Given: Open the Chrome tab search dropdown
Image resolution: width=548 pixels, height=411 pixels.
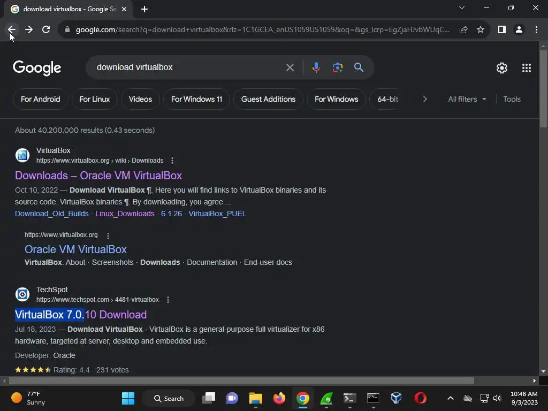Looking at the screenshot, I should [462, 7].
